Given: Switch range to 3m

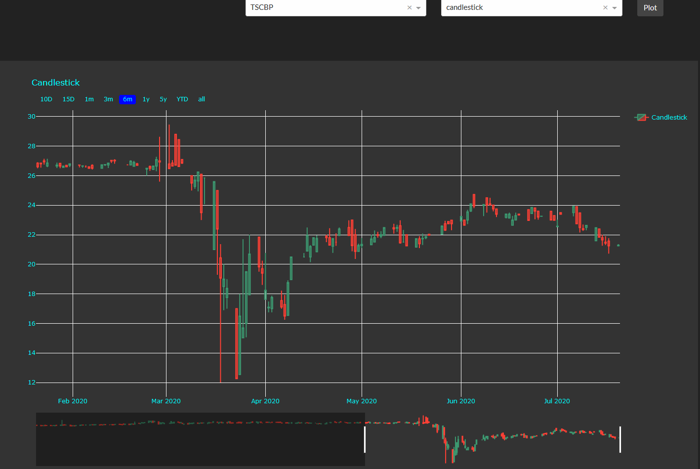Looking at the screenshot, I should tap(108, 99).
